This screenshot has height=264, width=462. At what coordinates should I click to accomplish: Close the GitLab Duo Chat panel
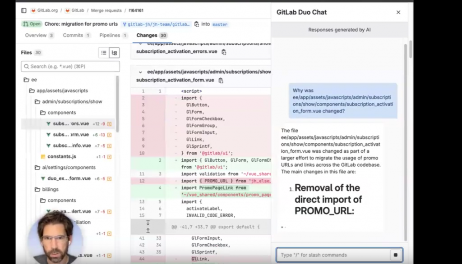point(398,12)
